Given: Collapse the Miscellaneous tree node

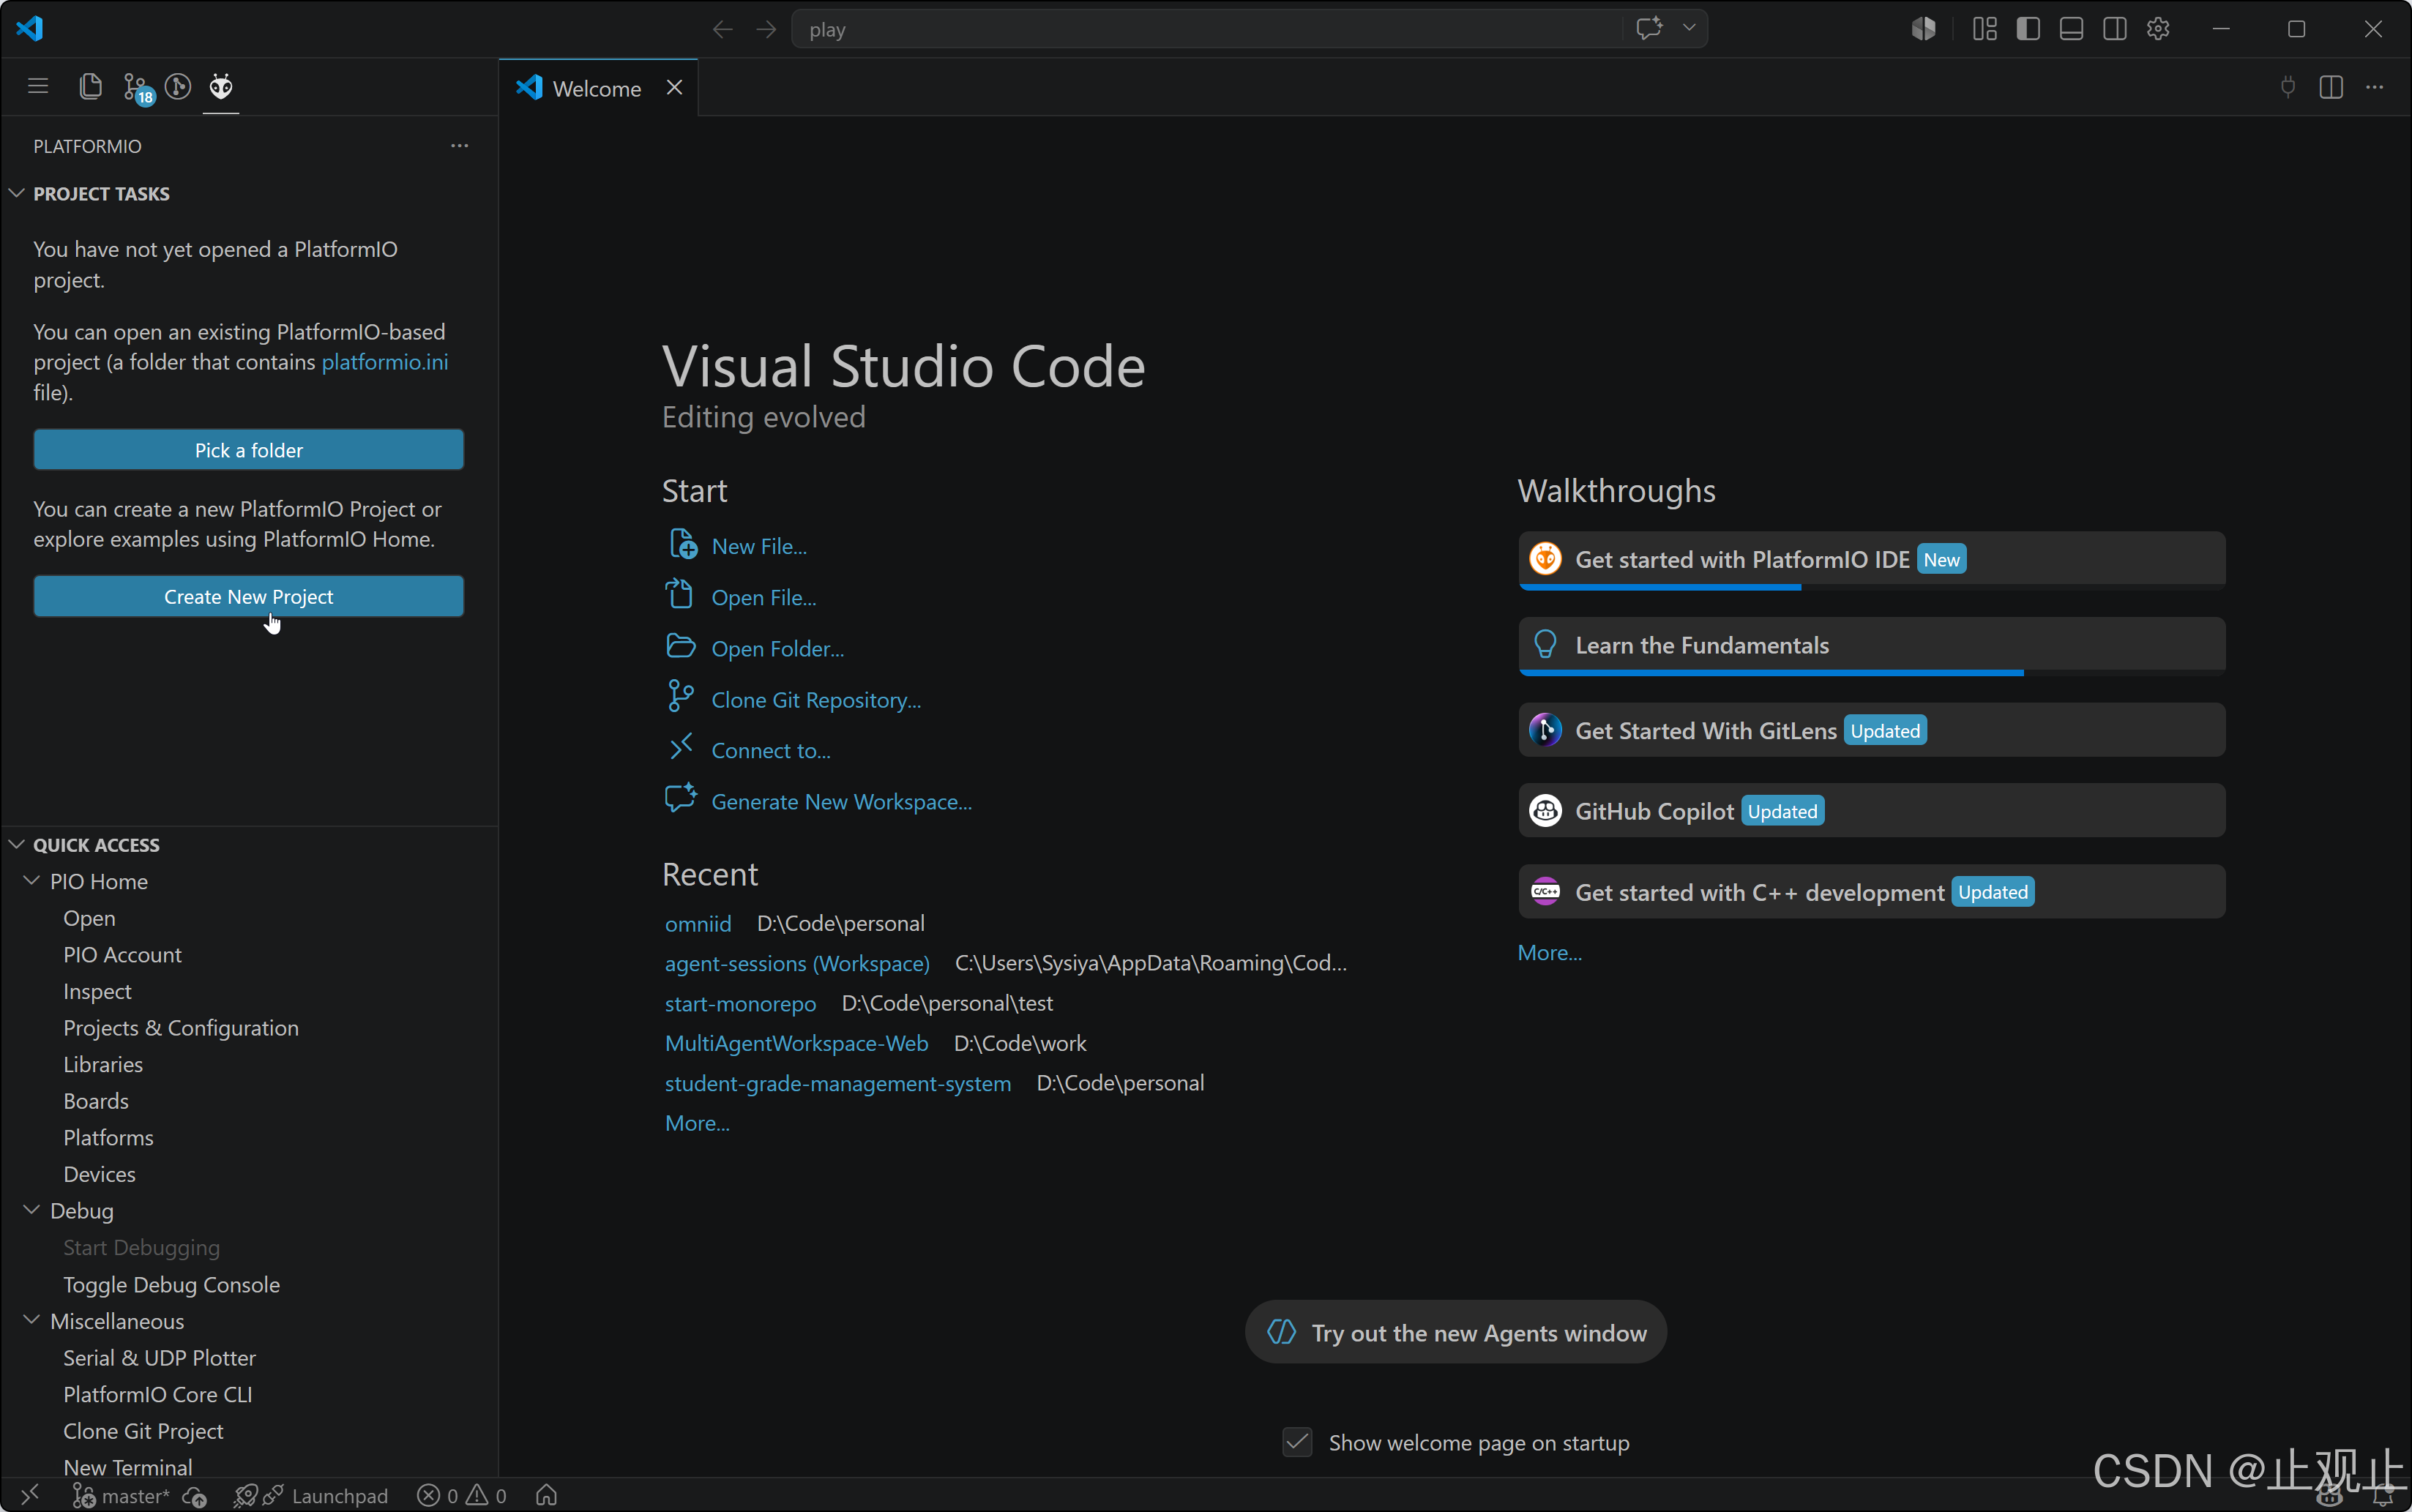Looking at the screenshot, I should coord(32,1320).
